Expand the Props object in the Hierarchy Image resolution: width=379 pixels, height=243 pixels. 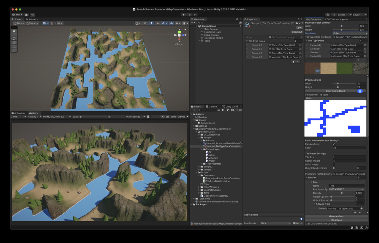[199, 41]
